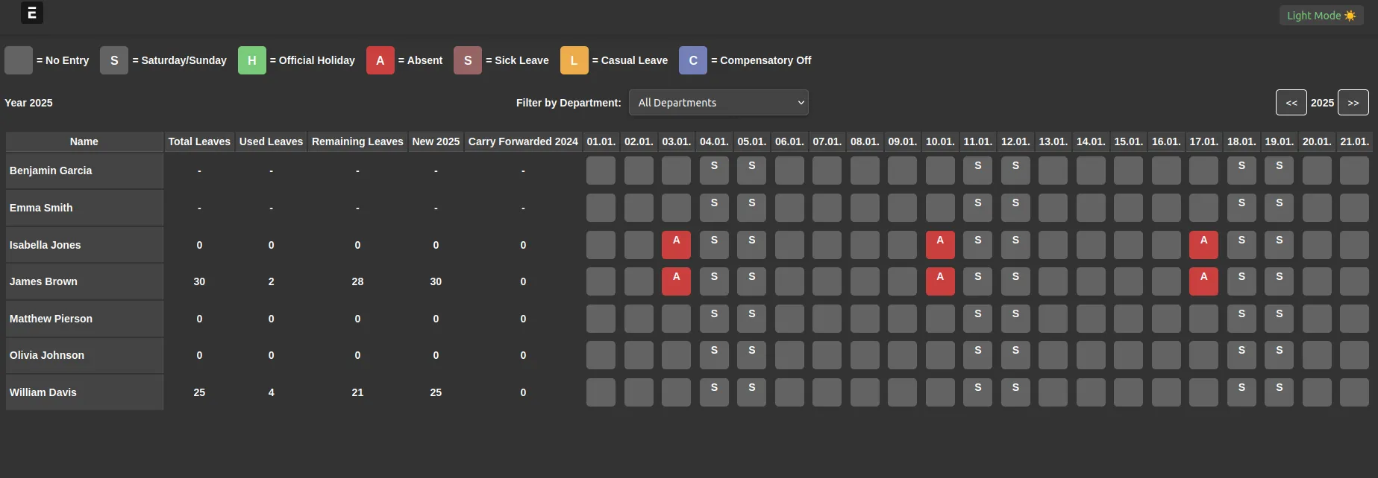The image size is (1378, 478).
Task: Click the orange Casual Leave legend icon
Action: [x=574, y=60]
